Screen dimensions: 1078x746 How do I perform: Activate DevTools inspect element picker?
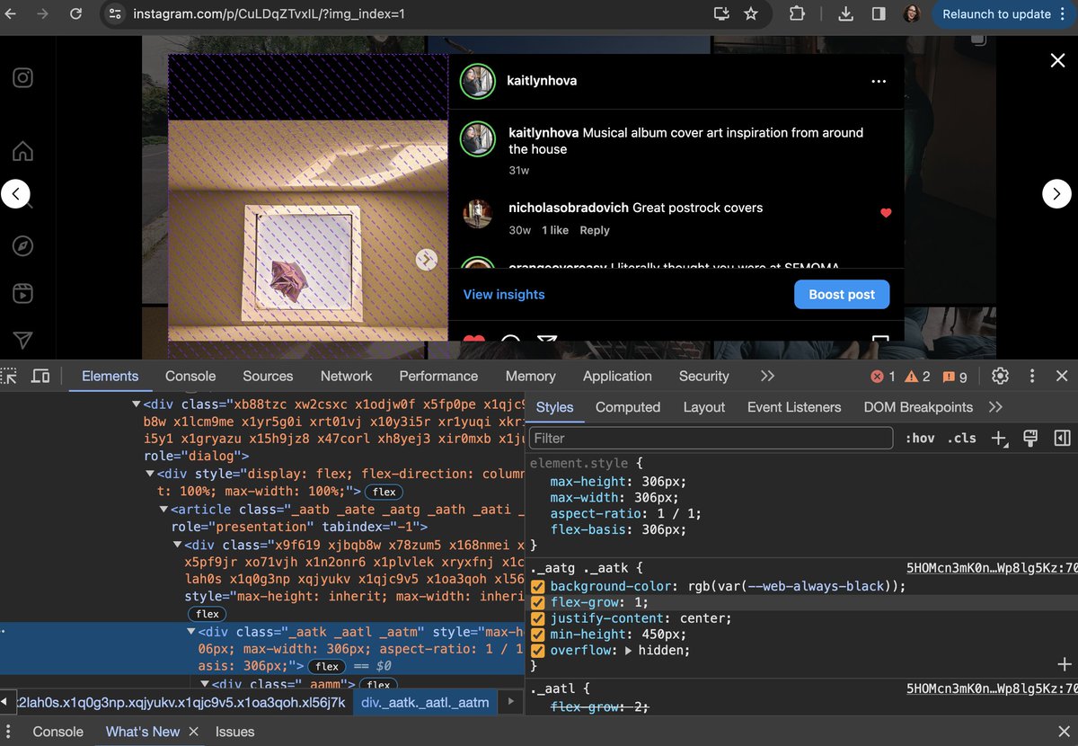click(x=9, y=376)
